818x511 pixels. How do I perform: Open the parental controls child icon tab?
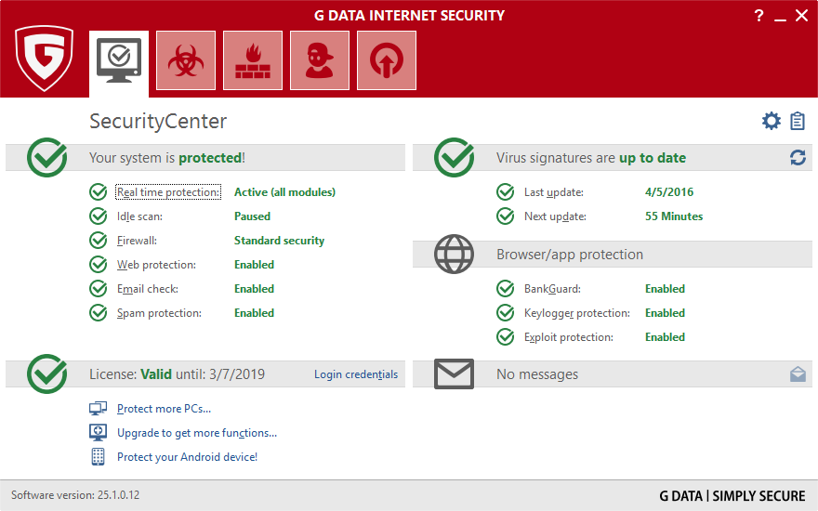320,60
